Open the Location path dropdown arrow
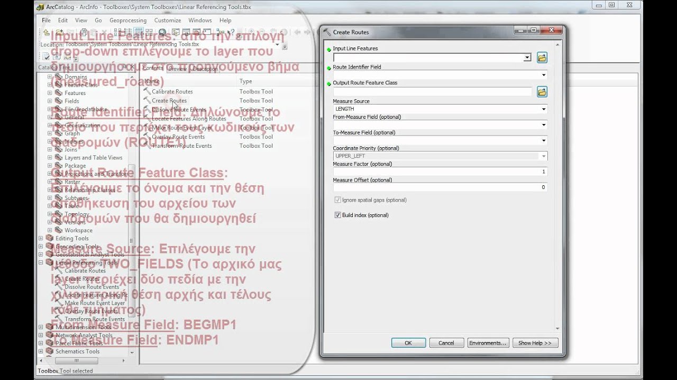 pyautogui.click(x=278, y=44)
